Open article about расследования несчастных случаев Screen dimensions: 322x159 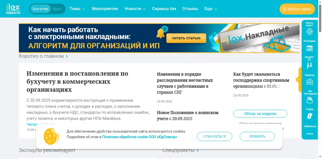click(x=185, y=83)
